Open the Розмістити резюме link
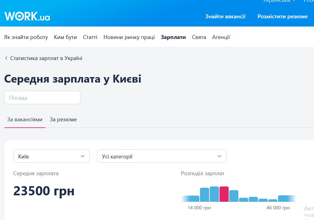Viewport: 314px width, 220px height. click(x=283, y=16)
